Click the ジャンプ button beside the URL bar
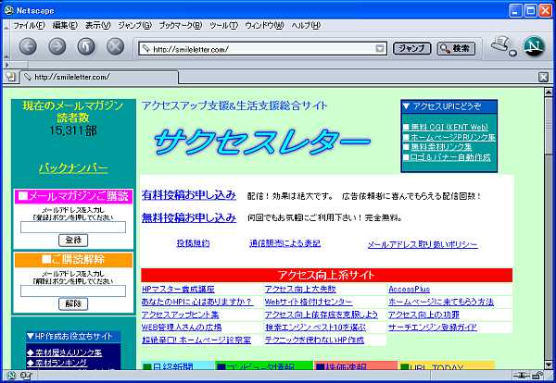Viewport: 556px width, 383px height. [411, 48]
